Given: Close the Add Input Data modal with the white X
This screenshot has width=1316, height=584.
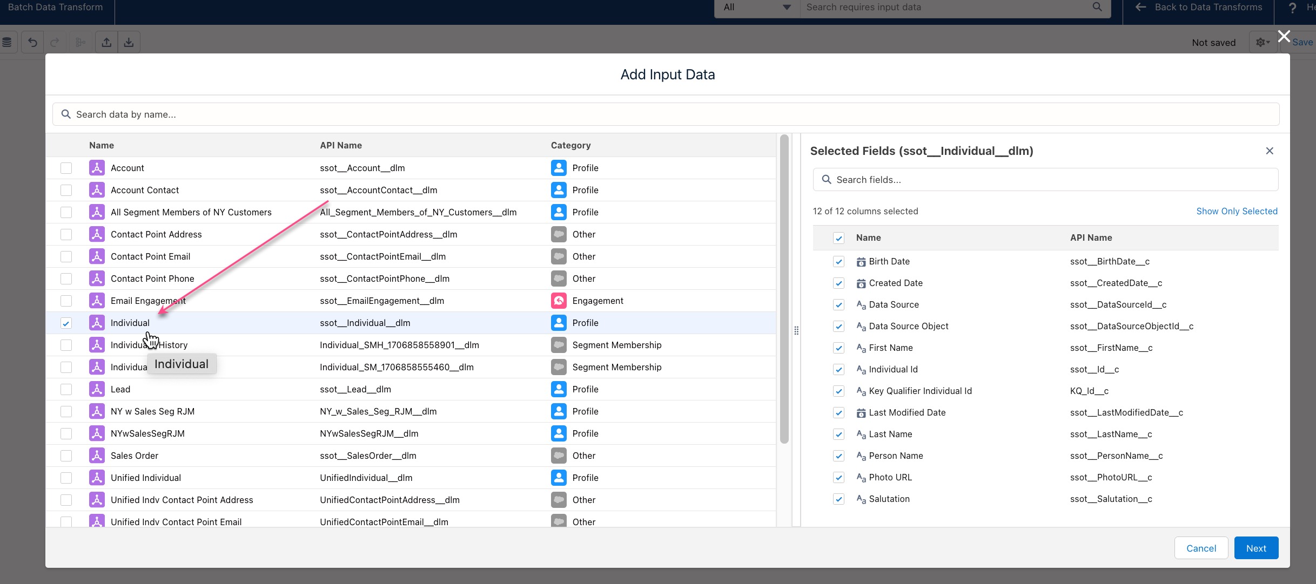Looking at the screenshot, I should click(x=1284, y=36).
